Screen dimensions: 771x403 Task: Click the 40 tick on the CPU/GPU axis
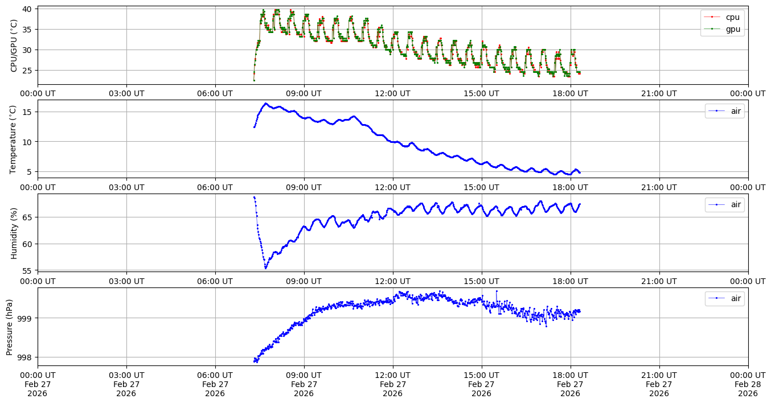pos(28,9)
